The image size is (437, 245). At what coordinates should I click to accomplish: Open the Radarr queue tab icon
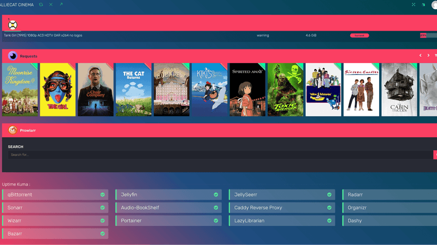(13, 25)
